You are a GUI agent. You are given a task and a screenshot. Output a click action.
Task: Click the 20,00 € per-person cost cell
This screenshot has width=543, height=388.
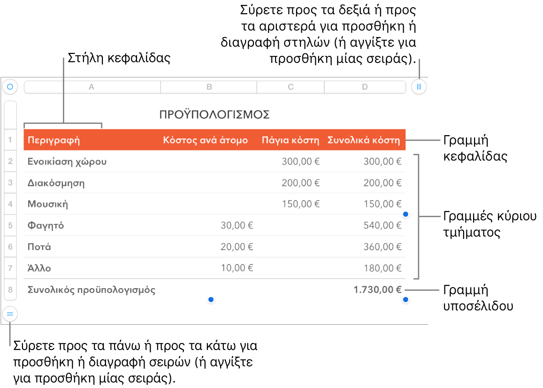coord(209,247)
